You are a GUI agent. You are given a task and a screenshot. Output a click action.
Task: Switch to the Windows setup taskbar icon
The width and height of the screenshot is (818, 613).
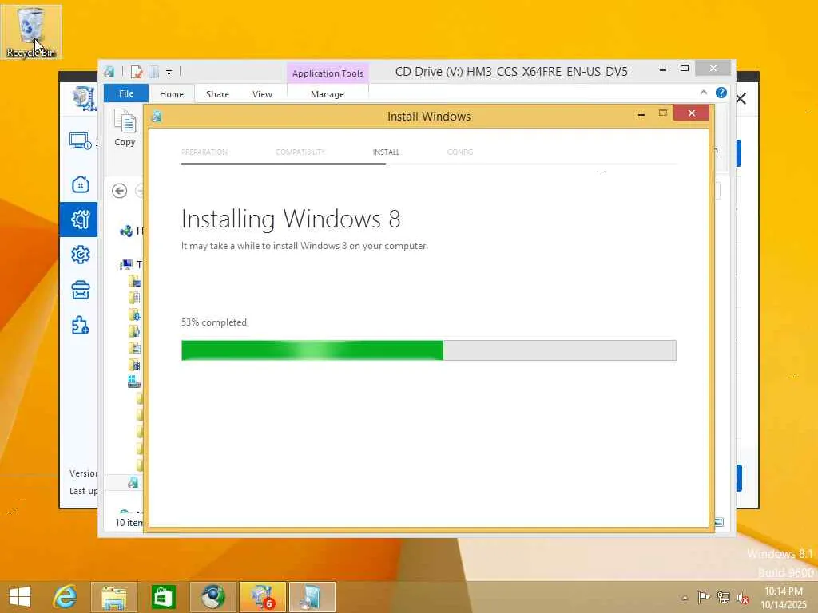312,597
